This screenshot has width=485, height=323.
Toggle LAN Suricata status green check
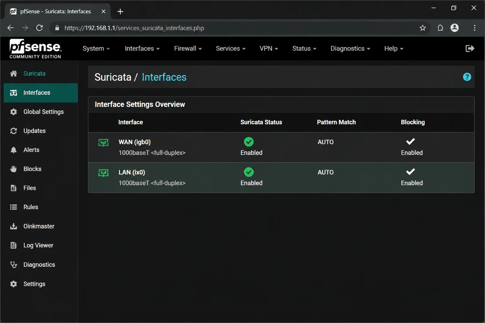pos(249,172)
